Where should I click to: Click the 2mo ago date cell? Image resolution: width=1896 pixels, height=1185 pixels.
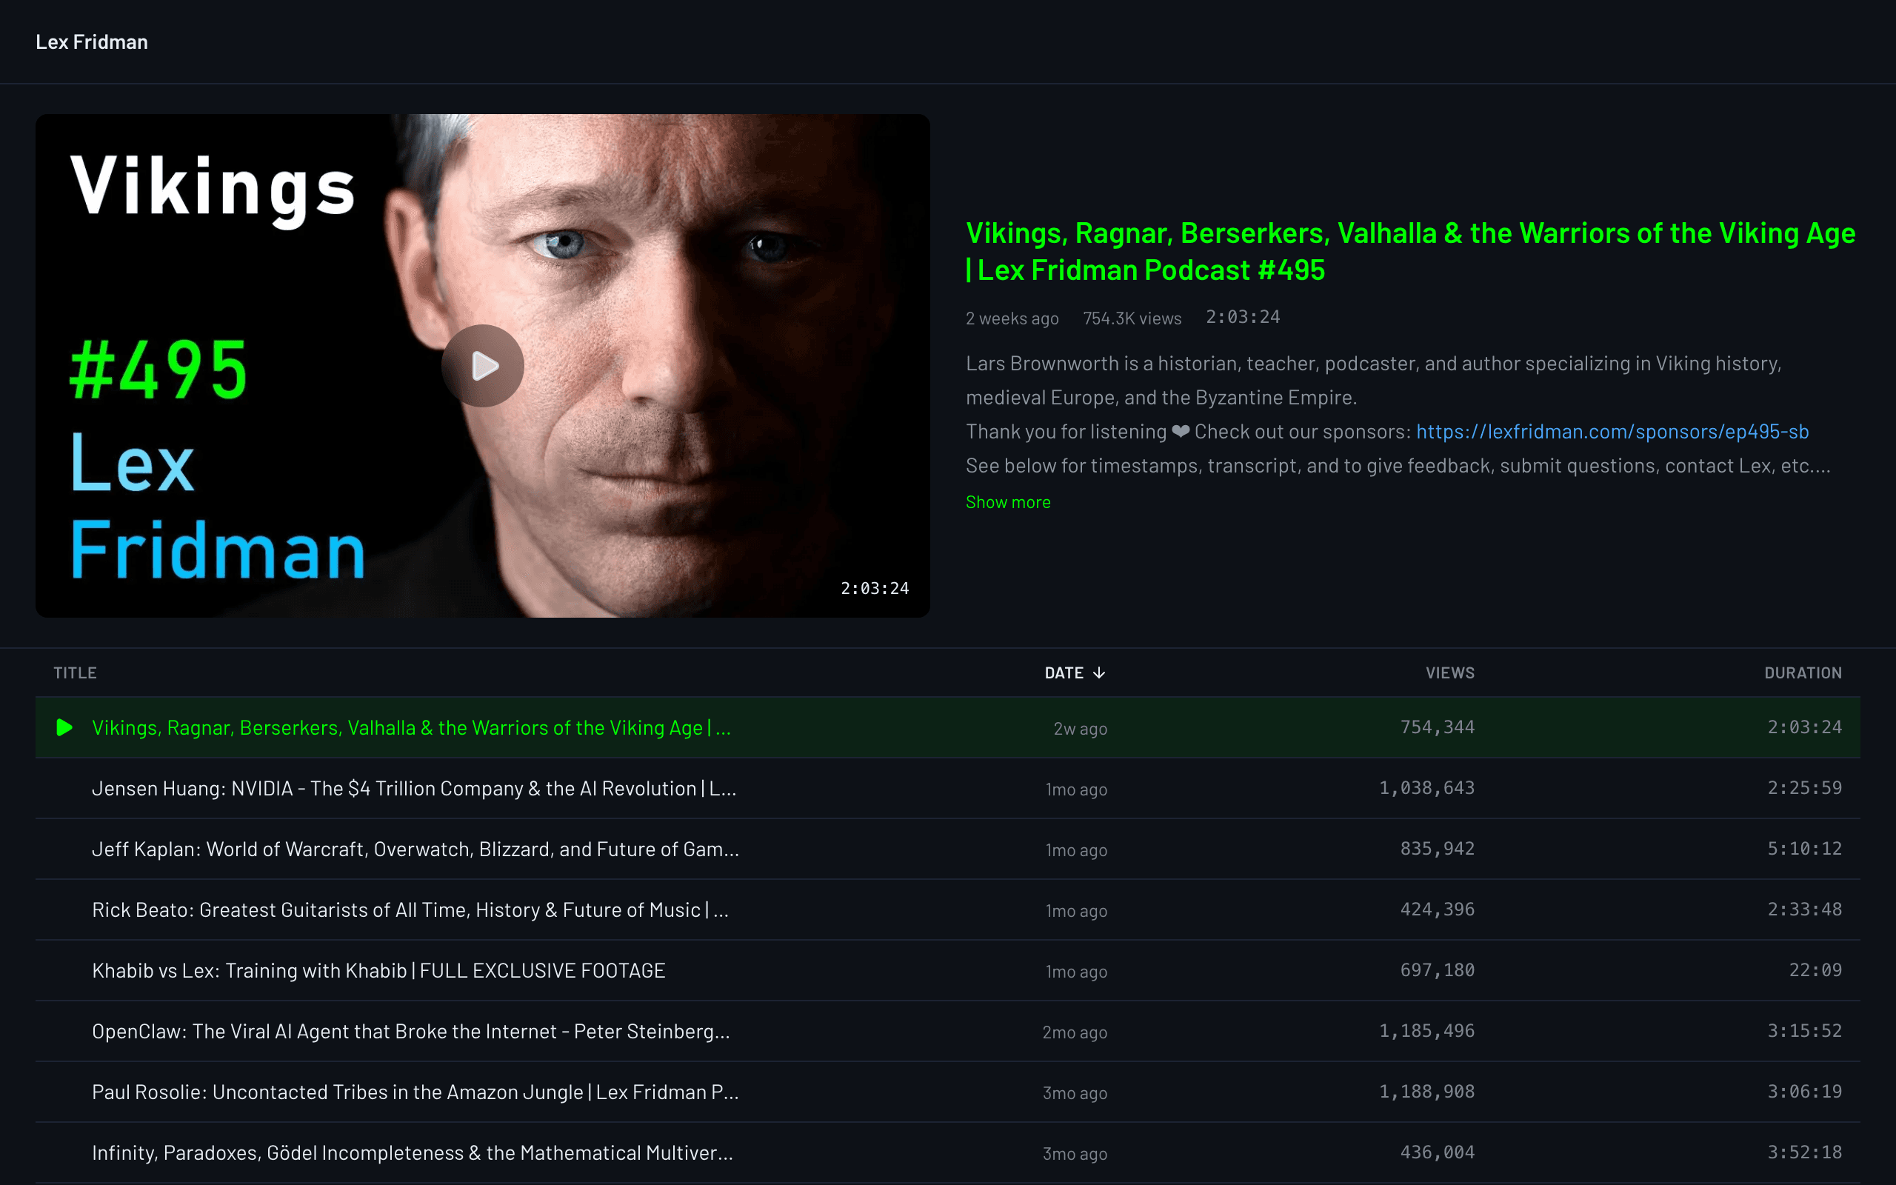point(1074,1032)
